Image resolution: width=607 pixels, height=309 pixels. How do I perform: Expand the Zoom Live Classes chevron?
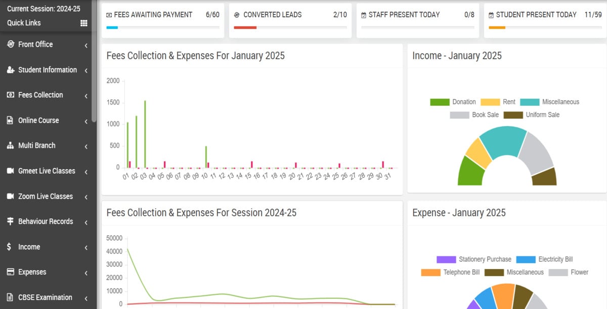[x=86, y=198]
